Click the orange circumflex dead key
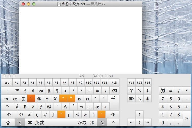The width and height of the screenshot is (192, 128). click(71, 98)
